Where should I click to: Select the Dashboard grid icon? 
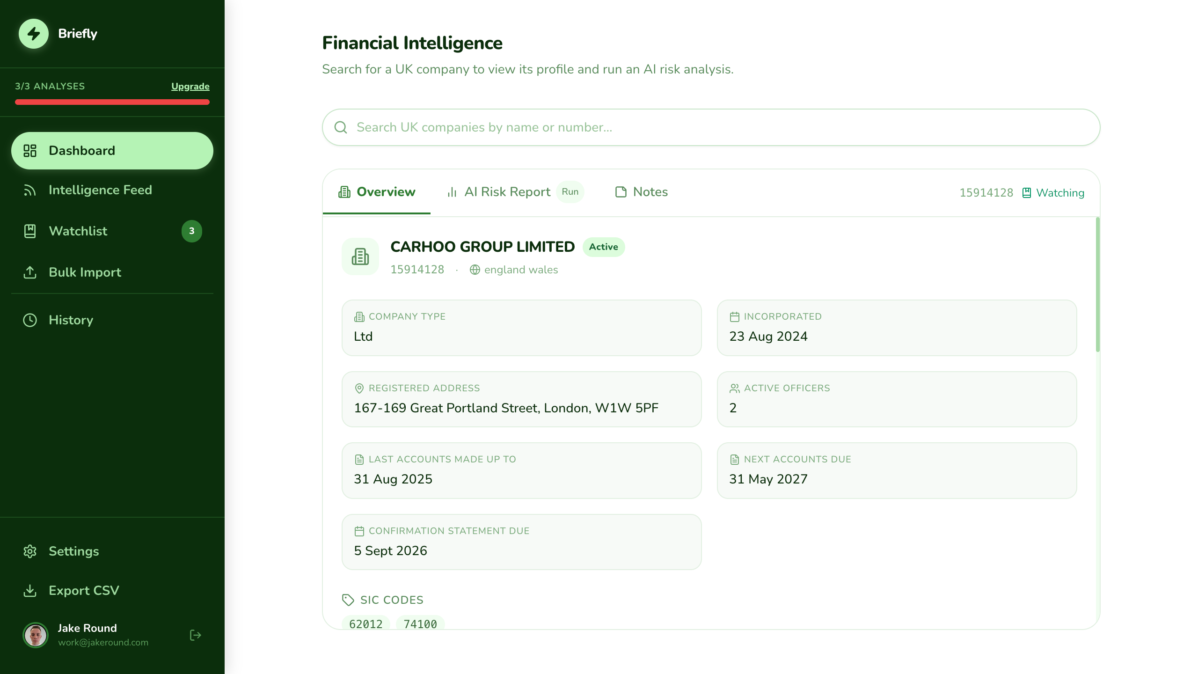(30, 150)
